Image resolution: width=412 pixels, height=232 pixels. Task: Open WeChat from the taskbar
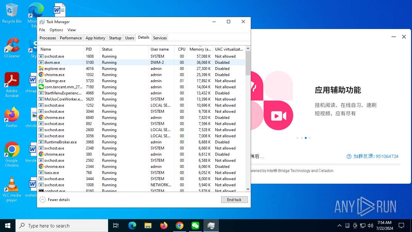pos(195,226)
